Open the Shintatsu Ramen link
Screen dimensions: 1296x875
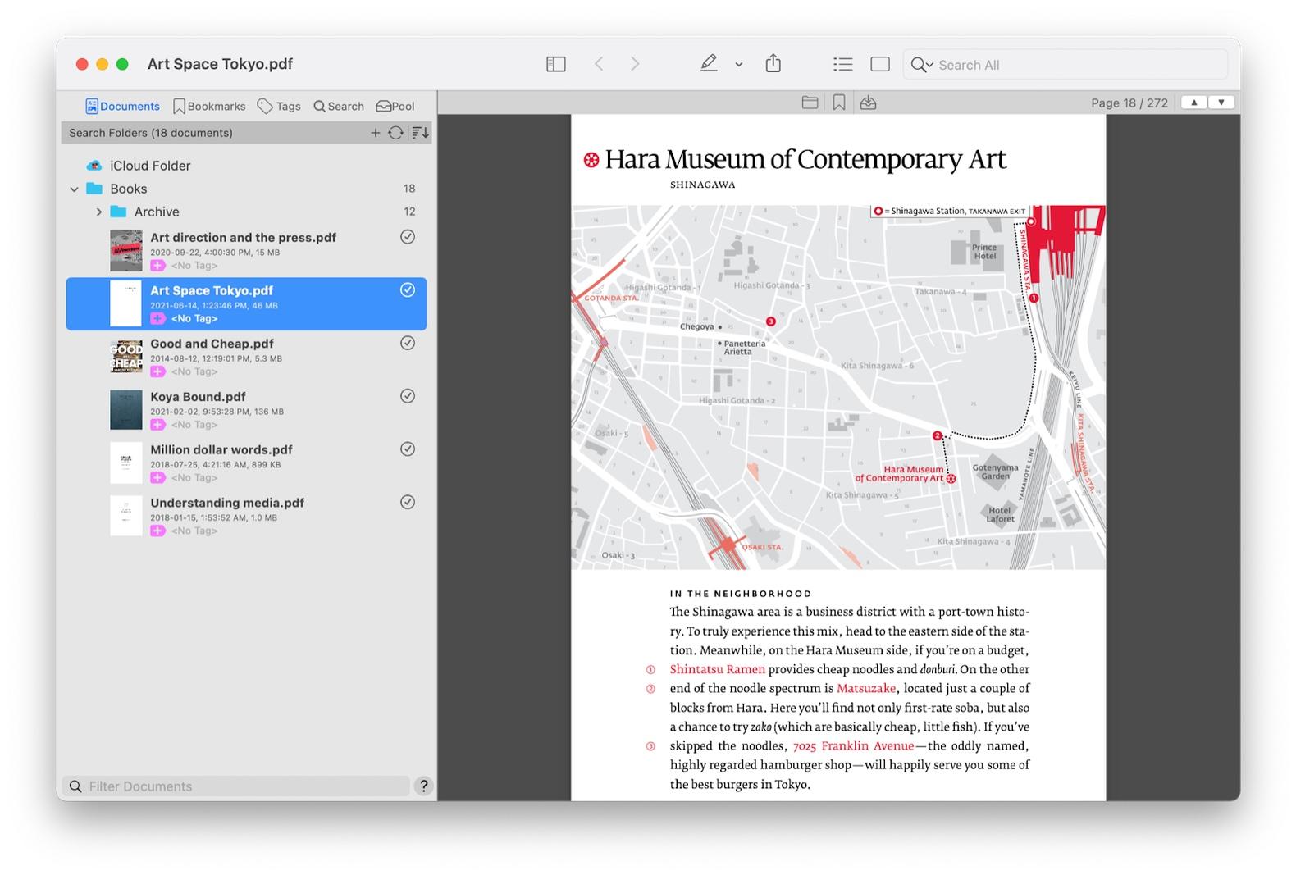[x=717, y=669]
